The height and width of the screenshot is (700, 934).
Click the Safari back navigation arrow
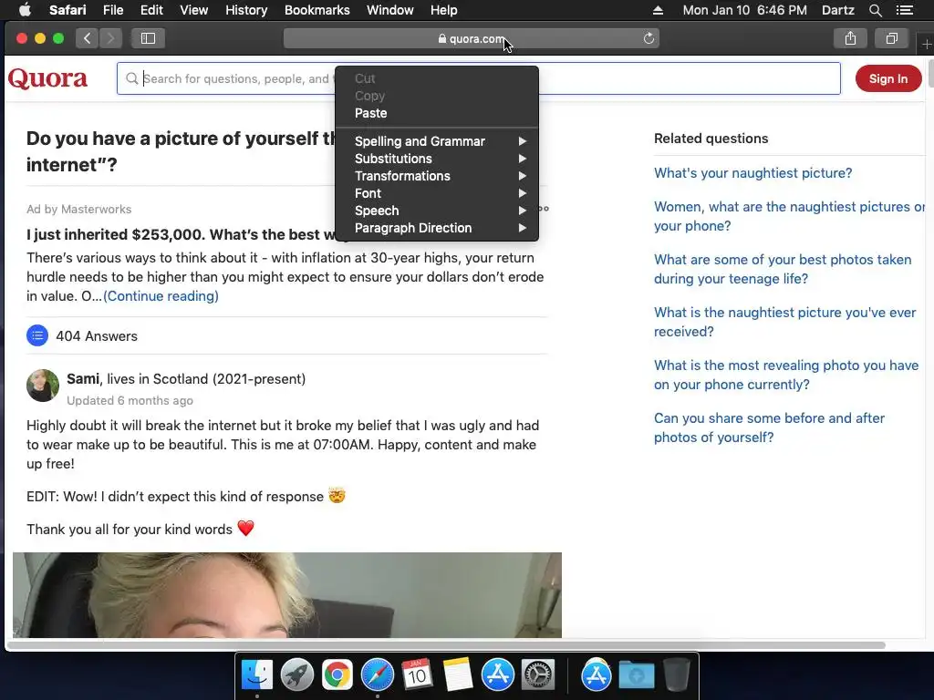87,38
